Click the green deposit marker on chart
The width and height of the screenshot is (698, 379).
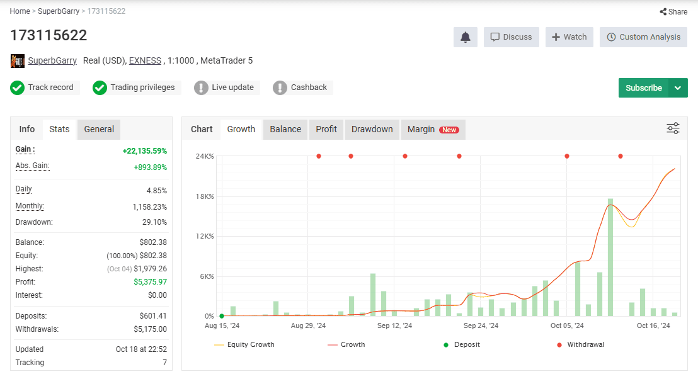(x=222, y=316)
